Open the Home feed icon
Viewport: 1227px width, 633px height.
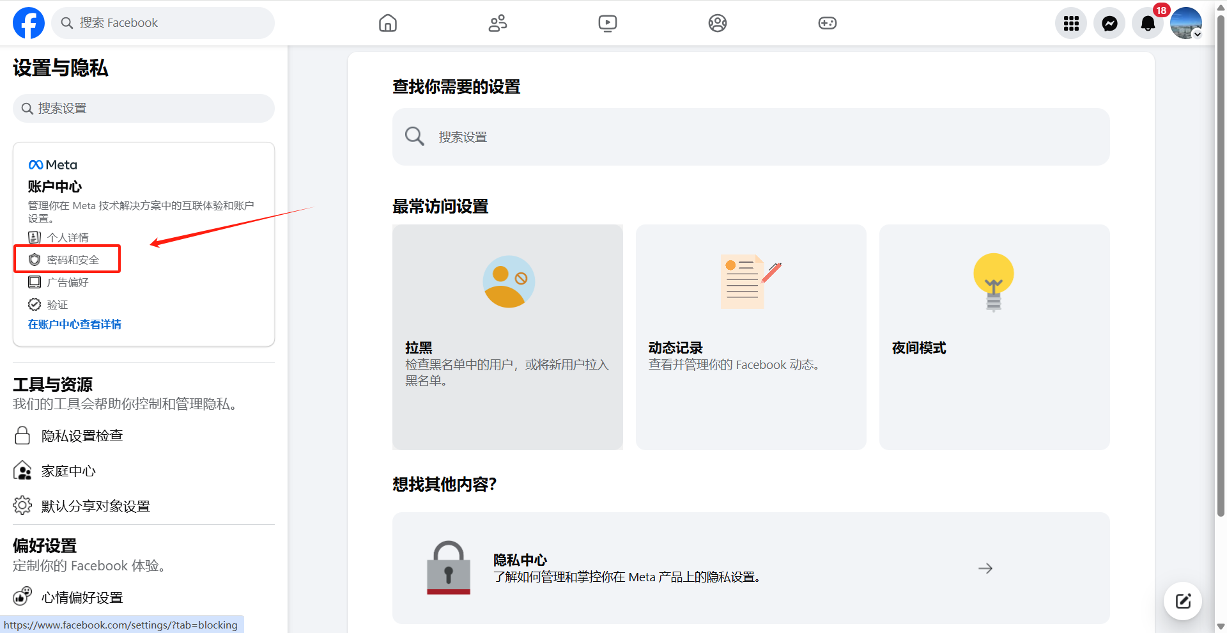pos(388,24)
